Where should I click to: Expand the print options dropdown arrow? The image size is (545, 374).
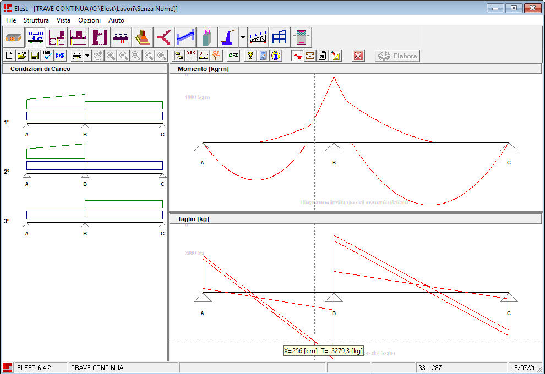click(x=87, y=56)
